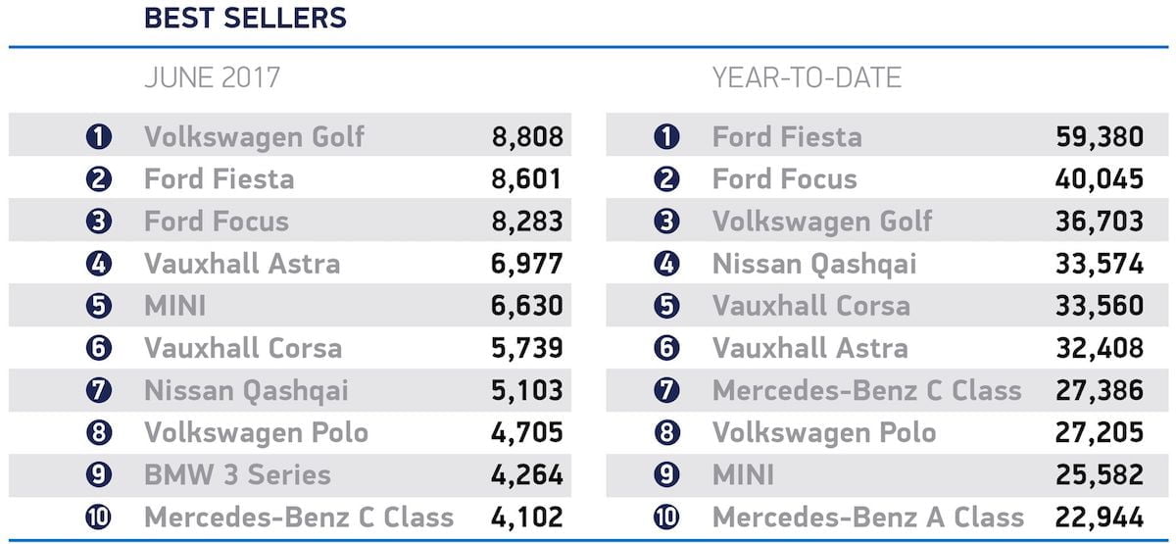Click Nissan Qashqai in June 2017 list

click(246, 390)
